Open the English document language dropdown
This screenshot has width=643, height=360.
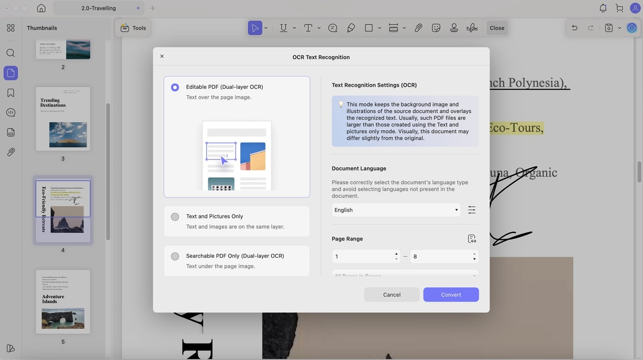click(x=396, y=210)
